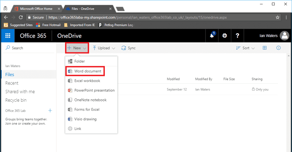Switch to tiles view icon
The height and width of the screenshot is (152, 292).
265,48
